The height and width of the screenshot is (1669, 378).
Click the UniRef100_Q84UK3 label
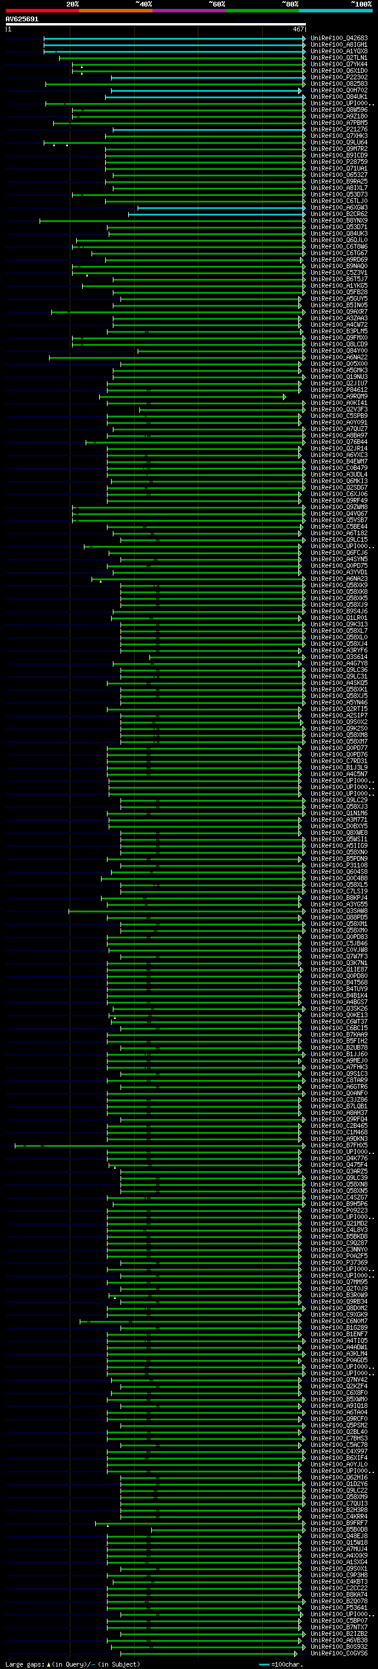click(339, 233)
